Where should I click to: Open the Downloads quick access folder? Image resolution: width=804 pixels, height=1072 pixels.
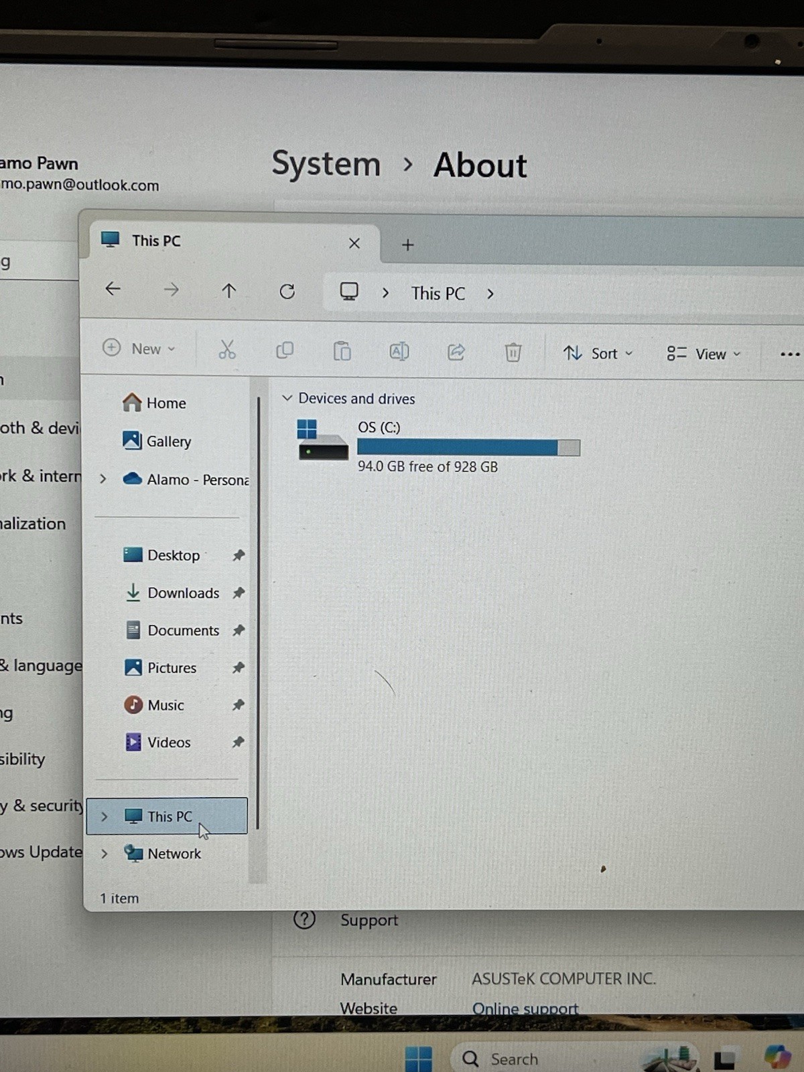coord(172,592)
